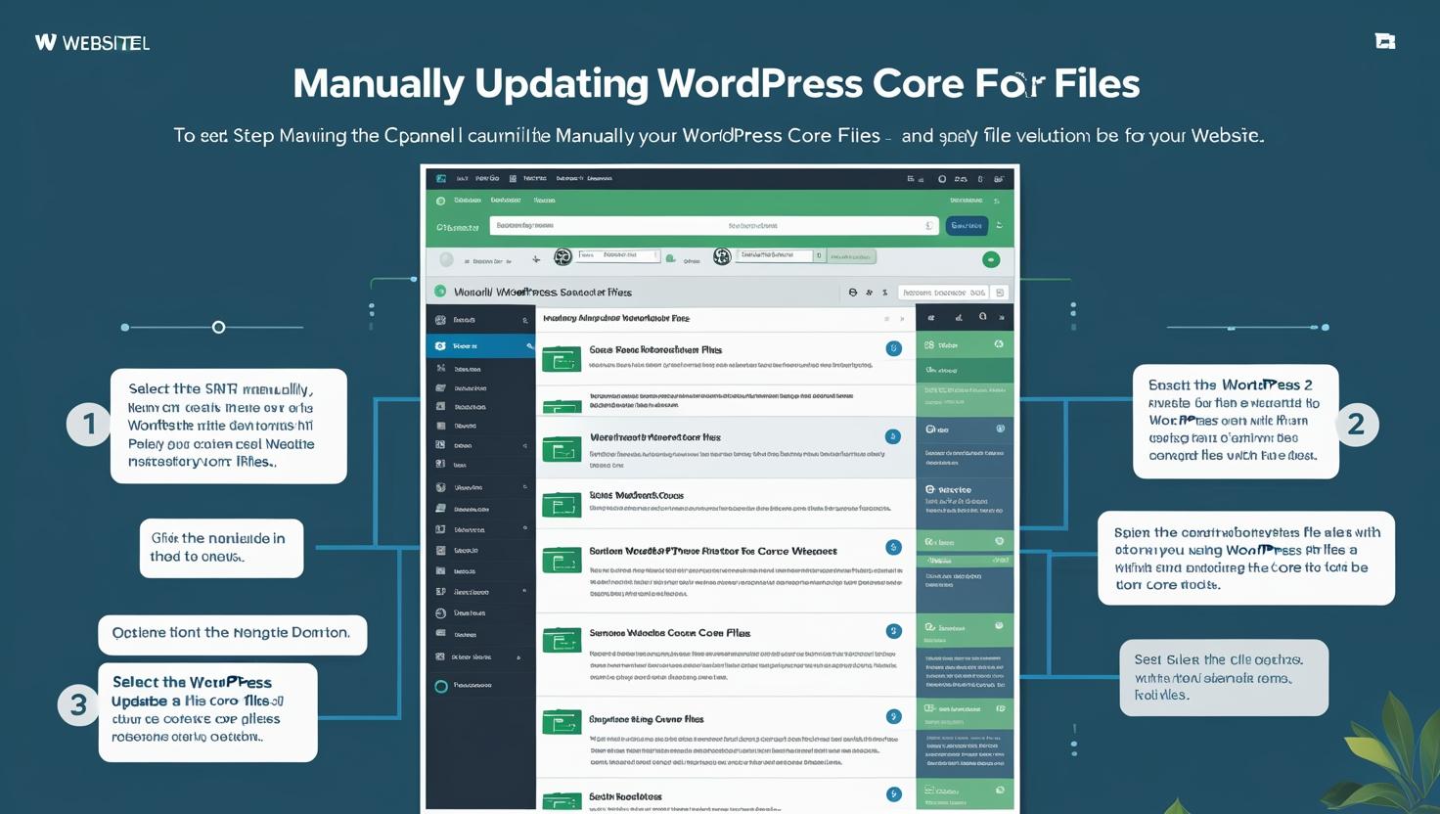Click magnifier icon in right panel dark header
The height and width of the screenshot is (814, 1440).
(982, 317)
